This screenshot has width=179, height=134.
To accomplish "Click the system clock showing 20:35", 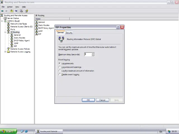I will (174, 131).
